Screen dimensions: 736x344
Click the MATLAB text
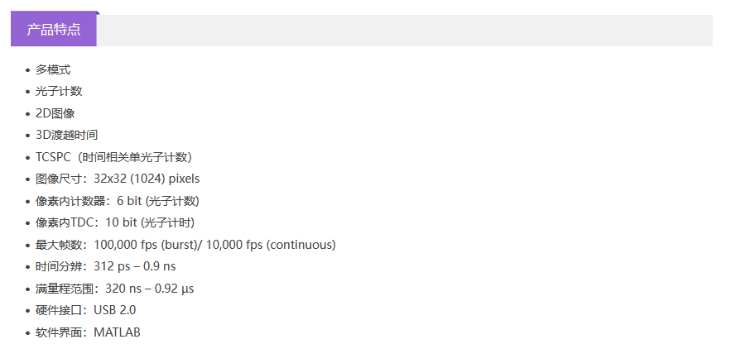pyautogui.click(x=118, y=332)
